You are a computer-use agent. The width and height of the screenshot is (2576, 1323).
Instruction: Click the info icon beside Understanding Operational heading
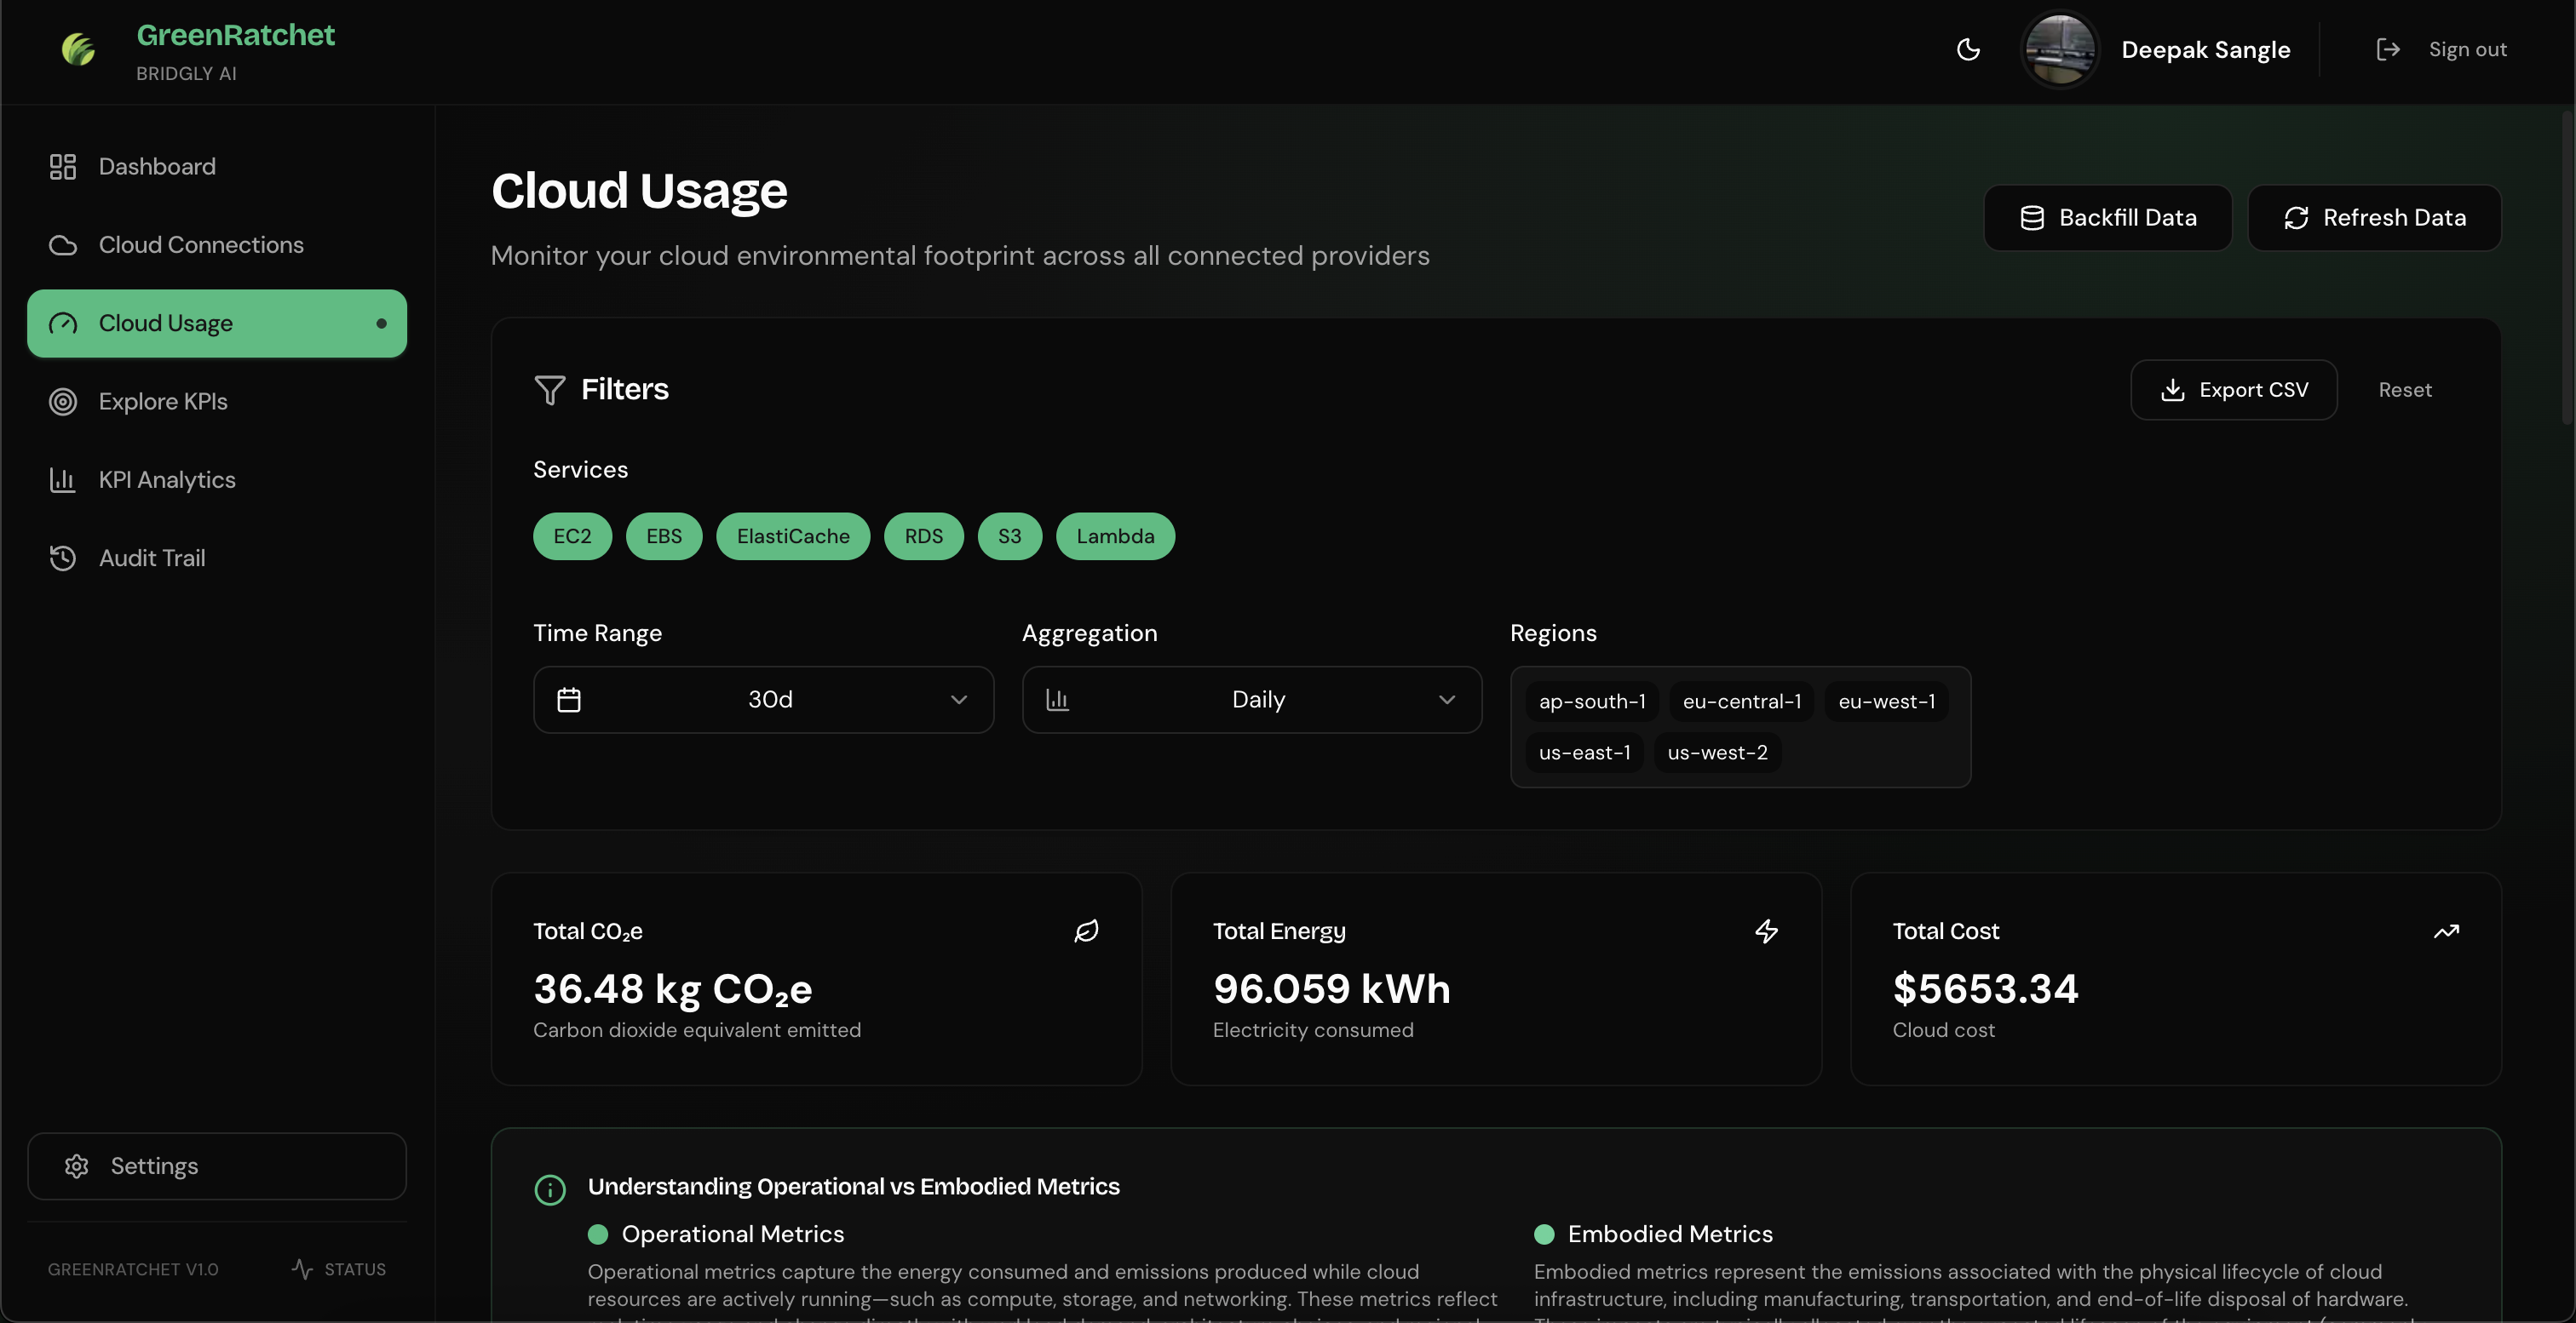pyautogui.click(x=550, y=1189)
